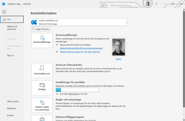Viewport: 185px width, 121px height.
Task: Select Skriv ut in the sidebar
Action: (x=10, y=56)
